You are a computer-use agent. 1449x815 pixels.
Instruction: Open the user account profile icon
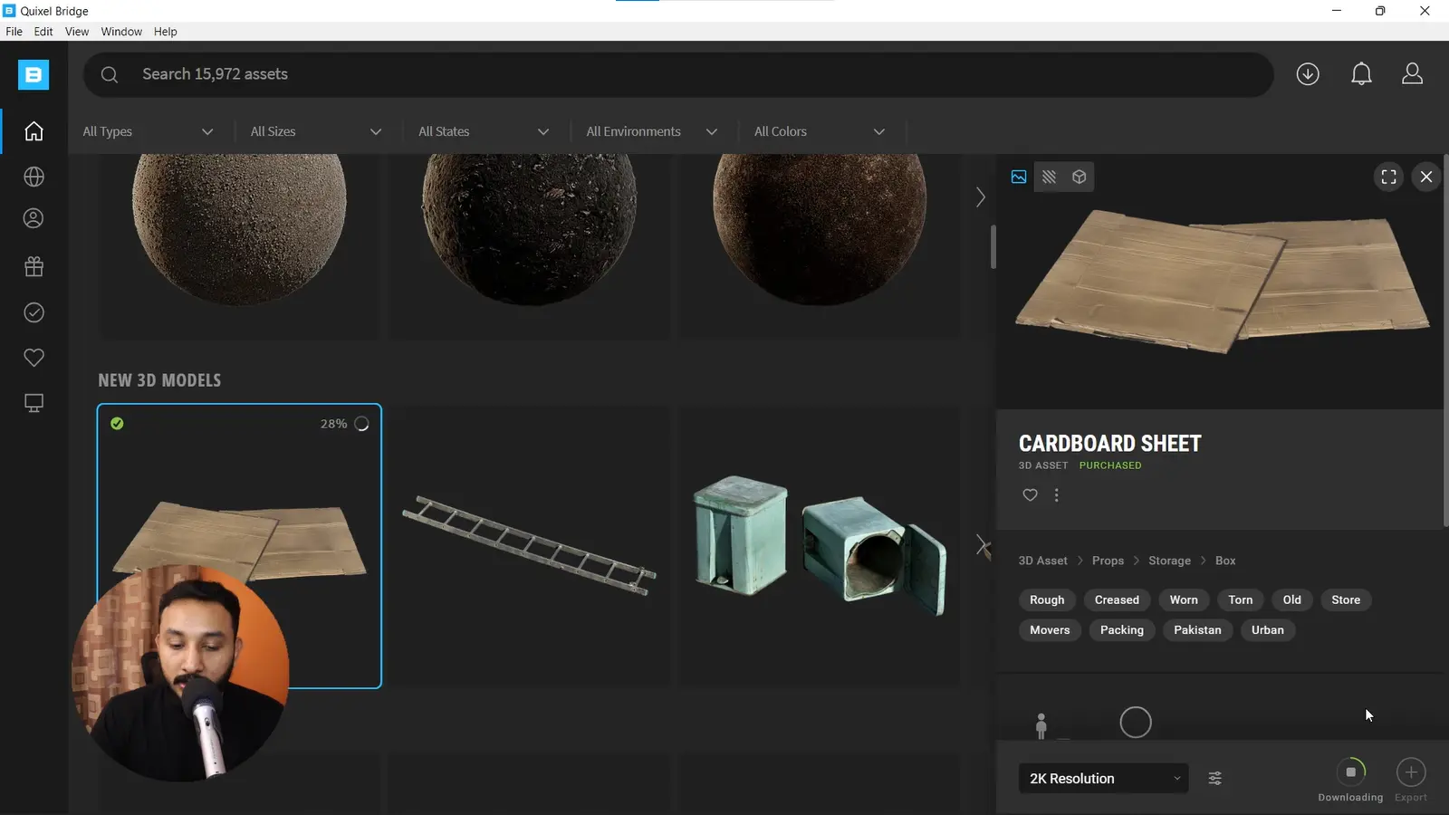pos(1412,74)
